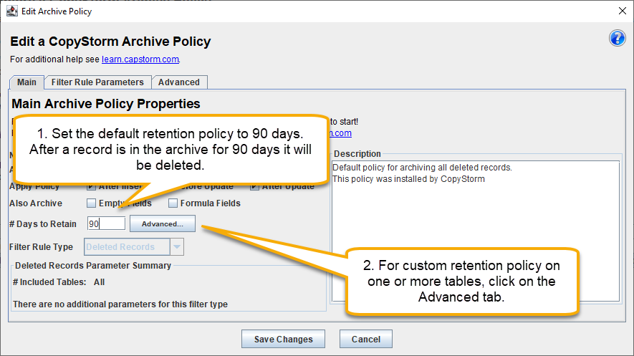
Task: Toggle the After Insert checkbox
Action: coord(92,187)
